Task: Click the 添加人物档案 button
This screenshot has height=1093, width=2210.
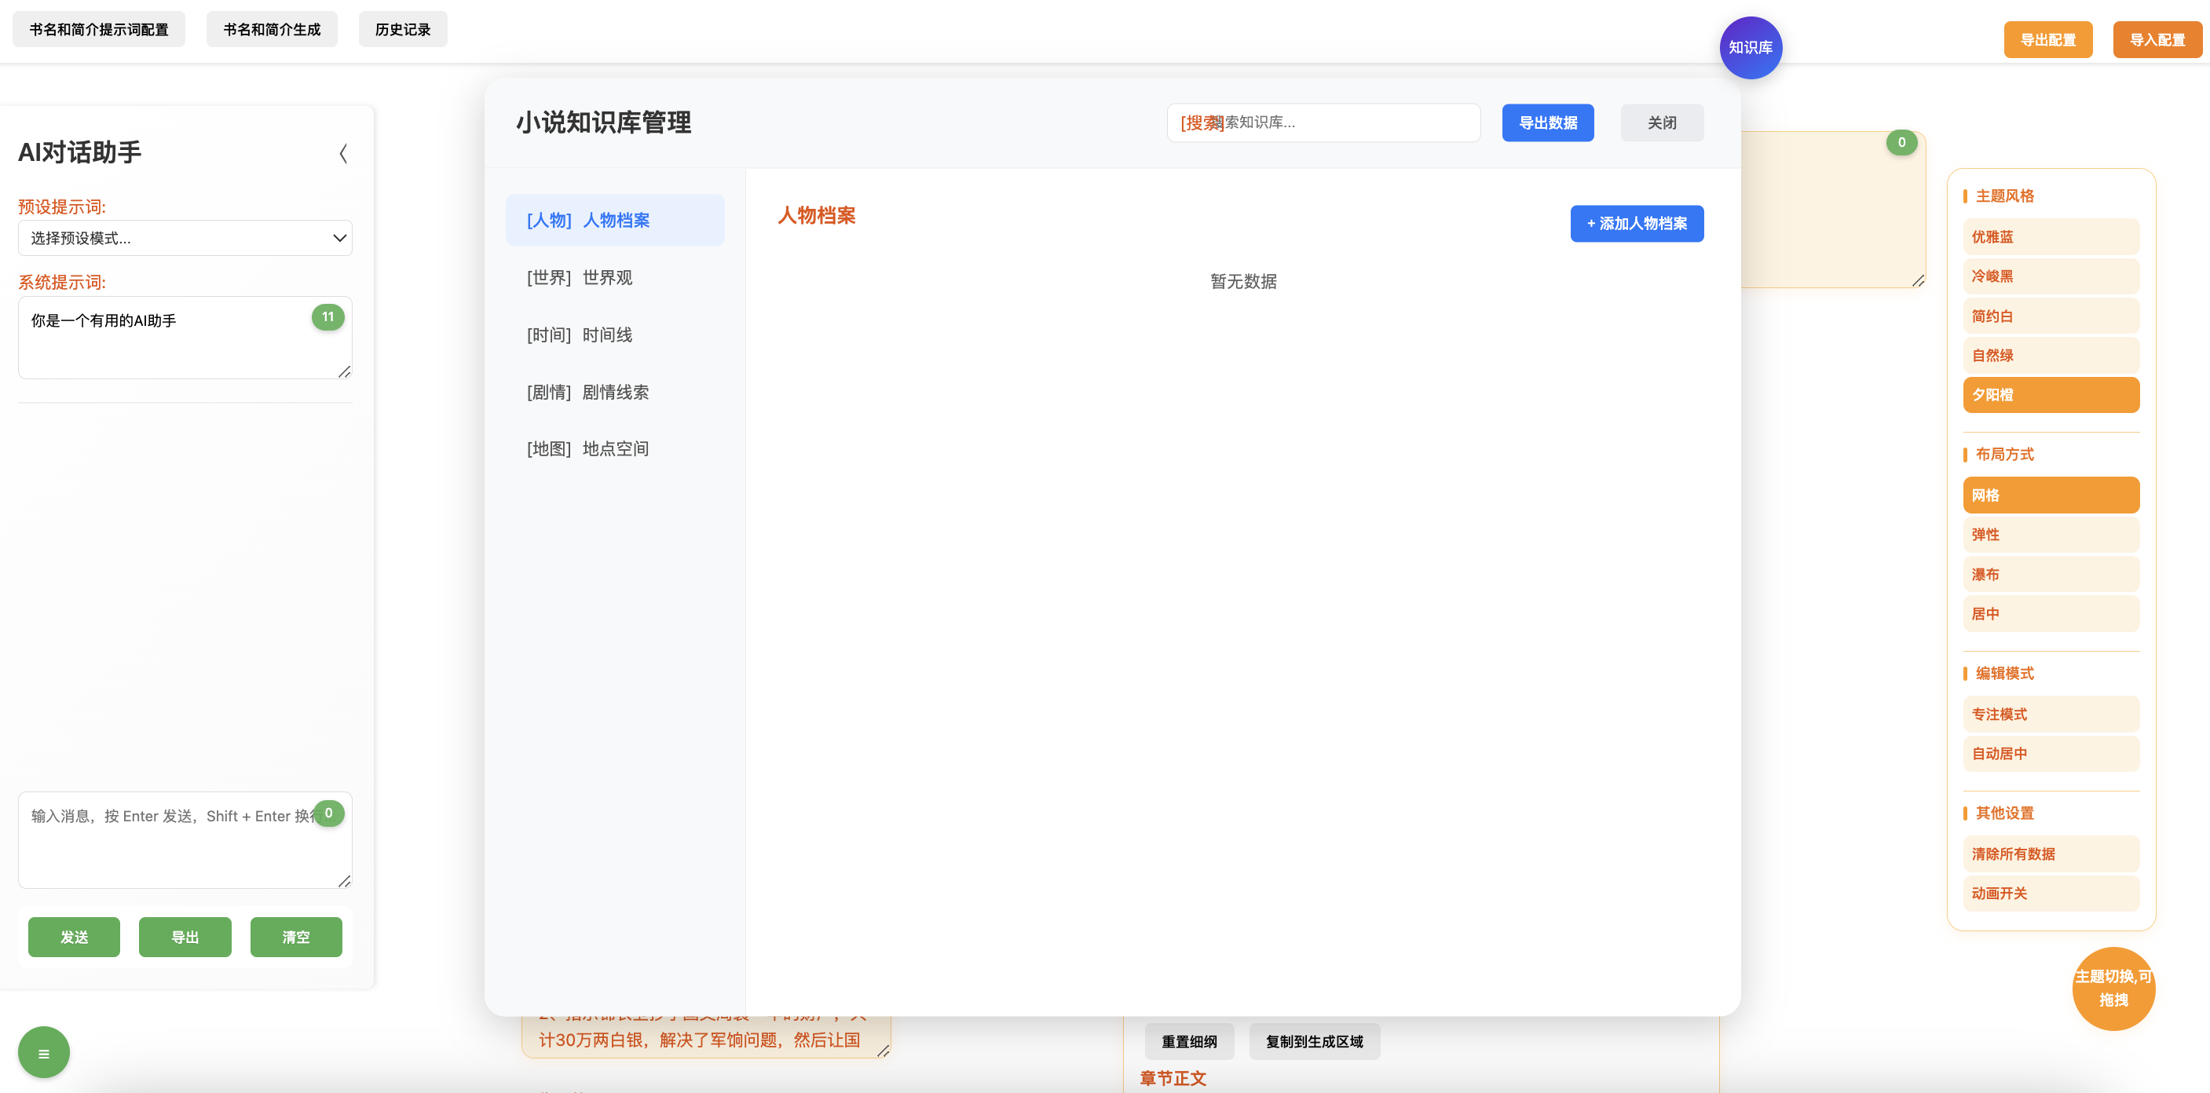Action: pos(1636,223)
